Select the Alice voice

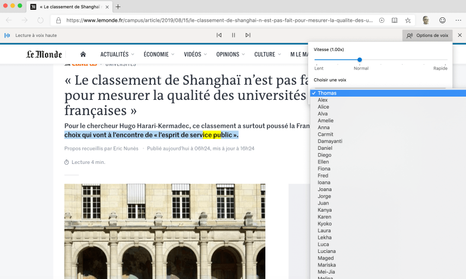[x=388, y=107]
